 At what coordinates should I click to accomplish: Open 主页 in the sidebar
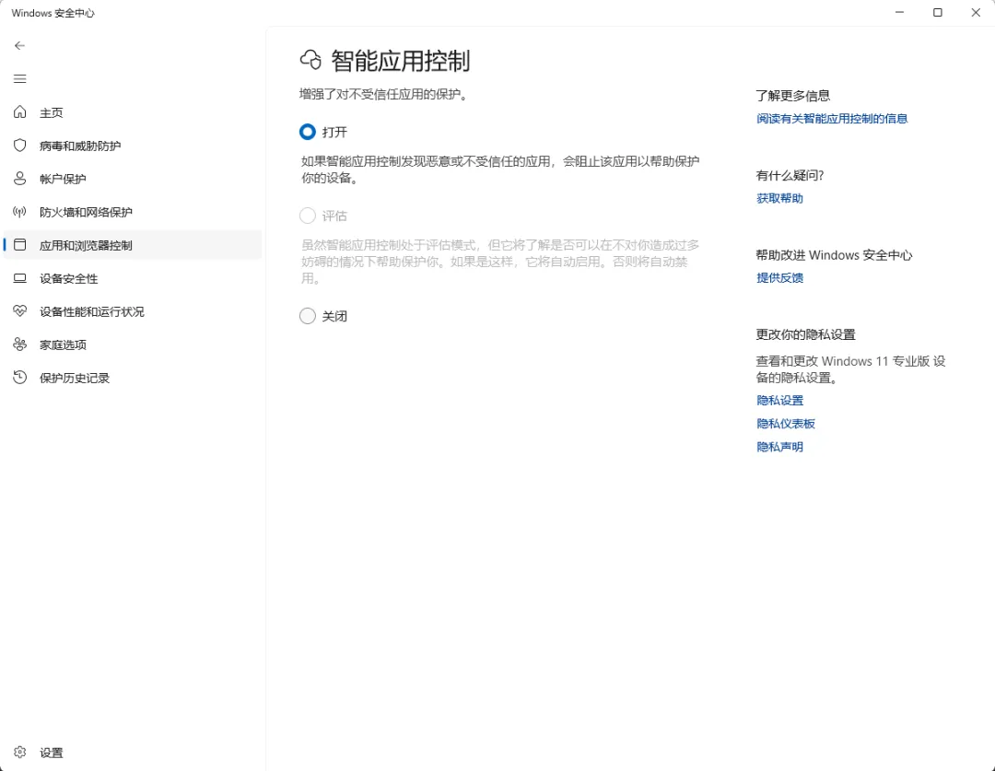pos(133,112)
